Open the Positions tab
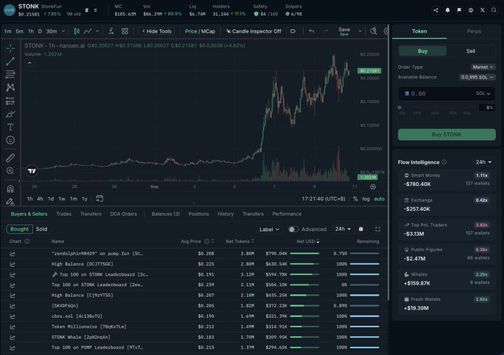The image size is (504, 355). click(199, 214)
